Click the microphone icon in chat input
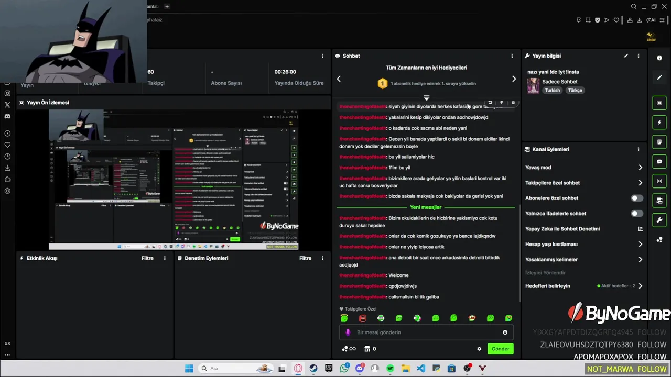 (x=348, y=332)
